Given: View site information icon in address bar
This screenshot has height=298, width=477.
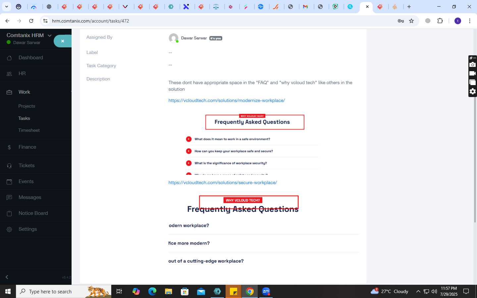Looking at the screenshot, I should (45, 21).
